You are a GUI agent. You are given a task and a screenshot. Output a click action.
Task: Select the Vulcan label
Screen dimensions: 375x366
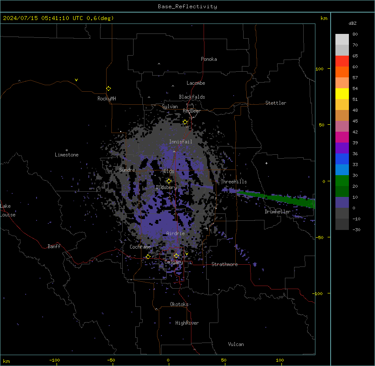[236, 344]
